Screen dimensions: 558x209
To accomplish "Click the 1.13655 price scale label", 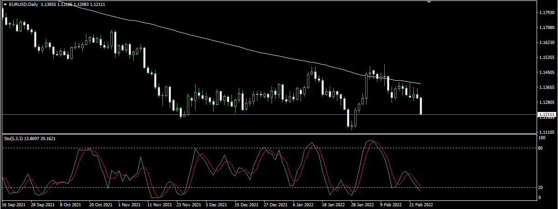I will (x=546, y=87).
